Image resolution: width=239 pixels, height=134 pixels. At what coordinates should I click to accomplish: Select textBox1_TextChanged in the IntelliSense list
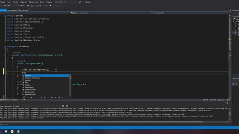pyautogui.click(x=46, y=78)
